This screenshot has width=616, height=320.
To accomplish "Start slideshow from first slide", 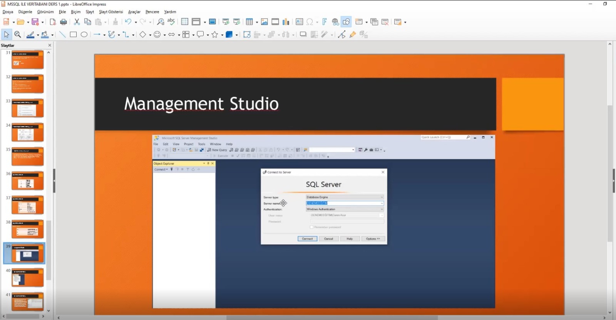I will pos(226,22).
